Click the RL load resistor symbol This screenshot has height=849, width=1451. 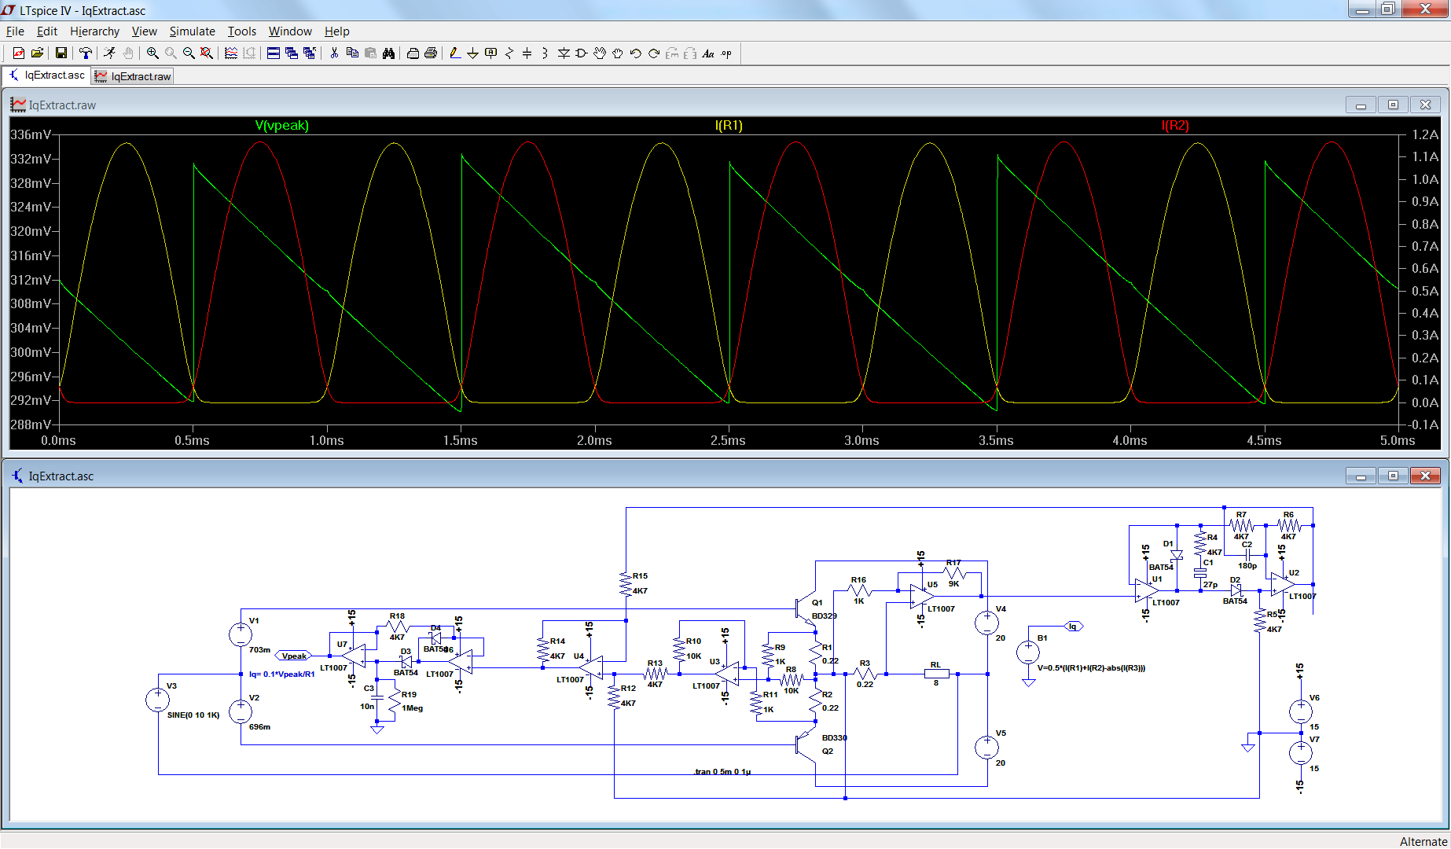935,674
